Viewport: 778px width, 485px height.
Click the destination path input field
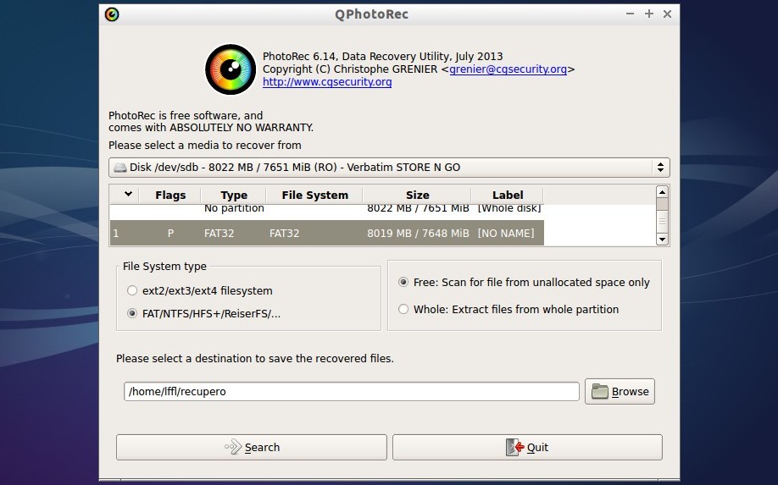click(x=352, y=391)
